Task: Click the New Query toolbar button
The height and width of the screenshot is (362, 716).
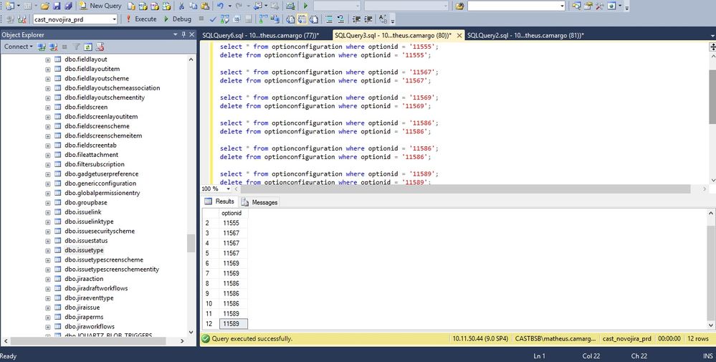Action: pos(100,6)
